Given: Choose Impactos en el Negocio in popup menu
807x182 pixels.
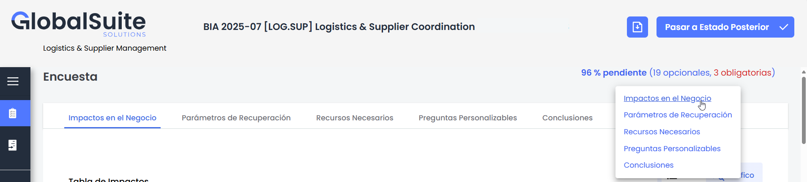Looking at the screenshot, I should pos(667,98).
